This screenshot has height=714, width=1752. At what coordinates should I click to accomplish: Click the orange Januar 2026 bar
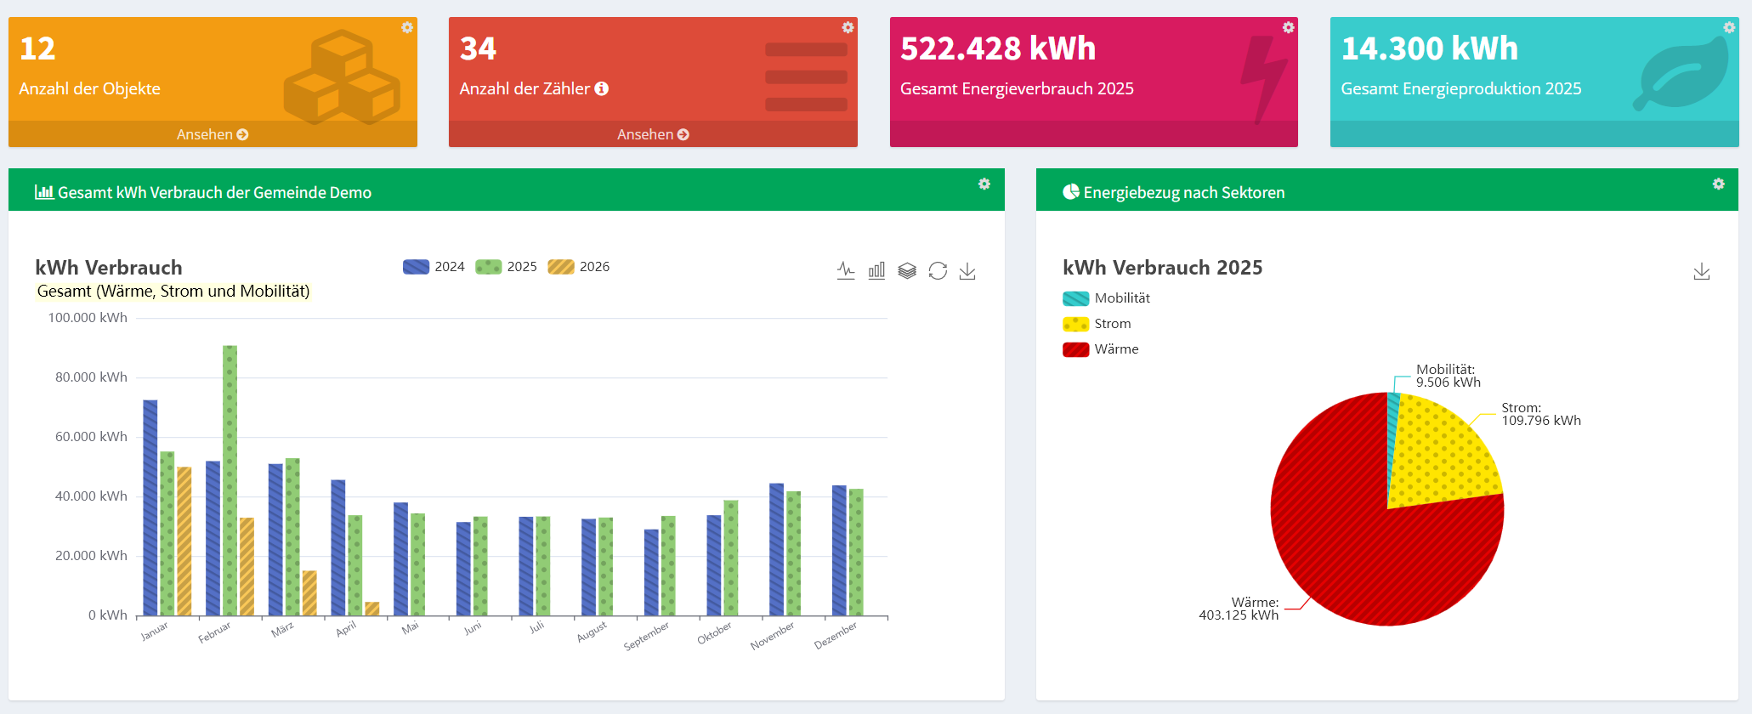pyautogui.click(x=184, y=541)
